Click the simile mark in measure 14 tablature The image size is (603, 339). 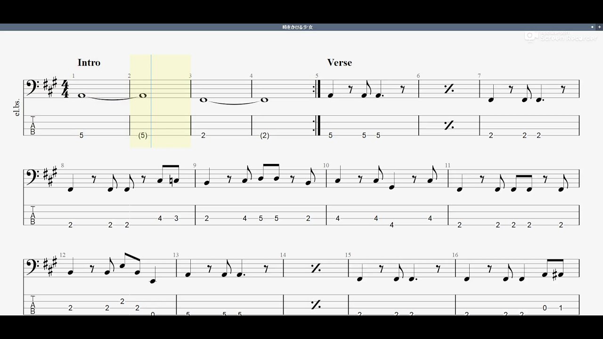(x=316, y=305)
